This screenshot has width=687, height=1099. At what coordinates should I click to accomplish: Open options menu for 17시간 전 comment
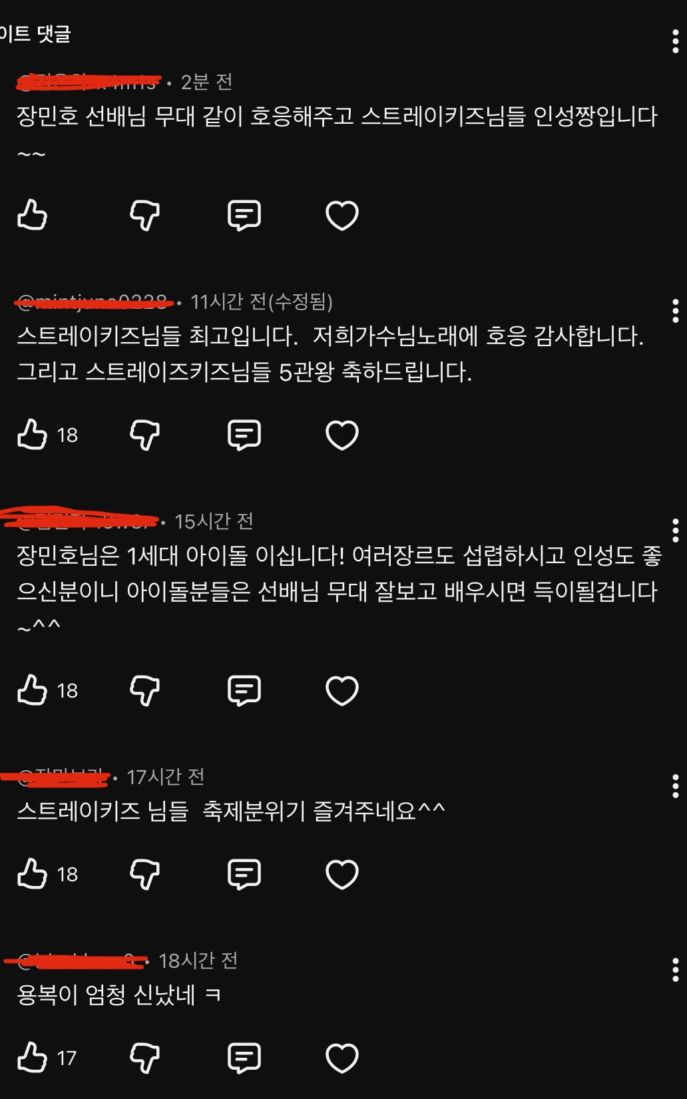(x=676, y=786)
